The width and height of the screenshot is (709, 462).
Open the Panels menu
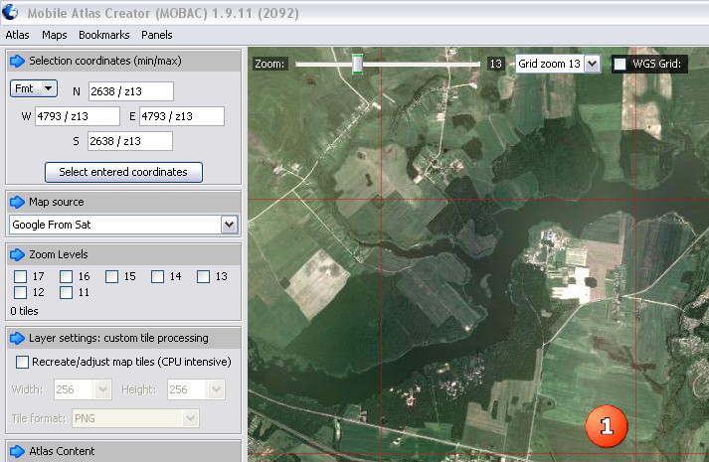click(156, 35)
